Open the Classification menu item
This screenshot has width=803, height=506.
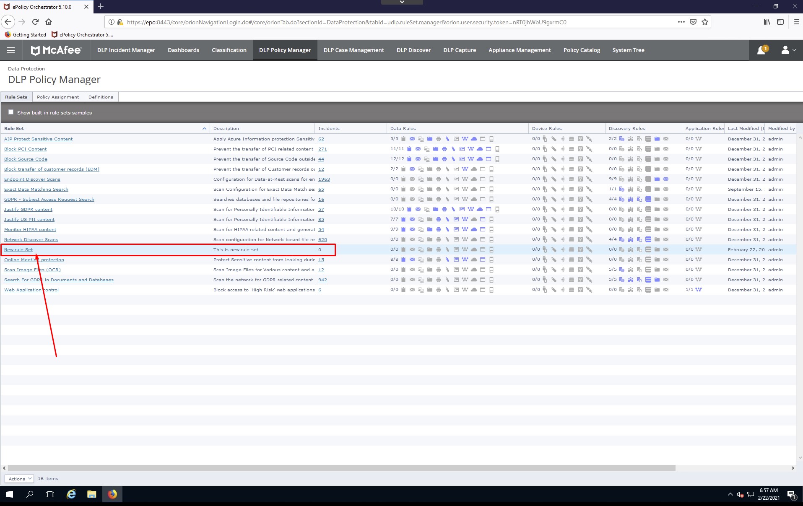point(229,50)
